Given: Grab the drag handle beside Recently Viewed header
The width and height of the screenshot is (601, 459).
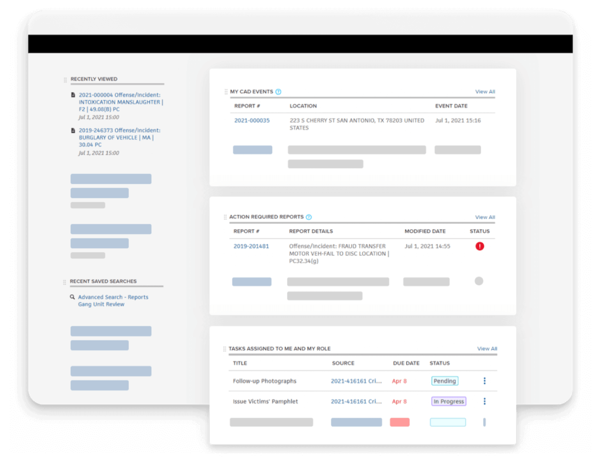Looking at the screenshot, I should [65, 78].
